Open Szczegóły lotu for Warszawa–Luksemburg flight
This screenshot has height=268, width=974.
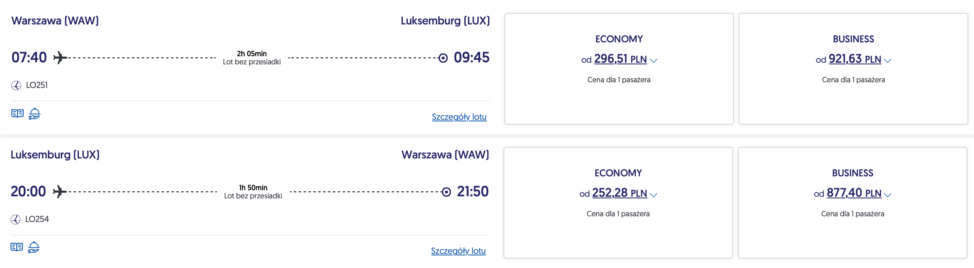click(x=459, y=117)
